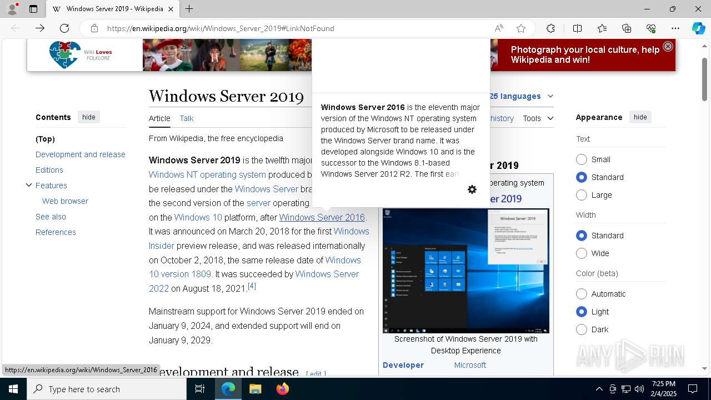Open the preview popup settings gear
The image size is (711, 400).
(472, 189)
